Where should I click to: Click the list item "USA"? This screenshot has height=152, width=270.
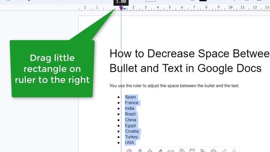pyautogui.click(x=130, y=143)
